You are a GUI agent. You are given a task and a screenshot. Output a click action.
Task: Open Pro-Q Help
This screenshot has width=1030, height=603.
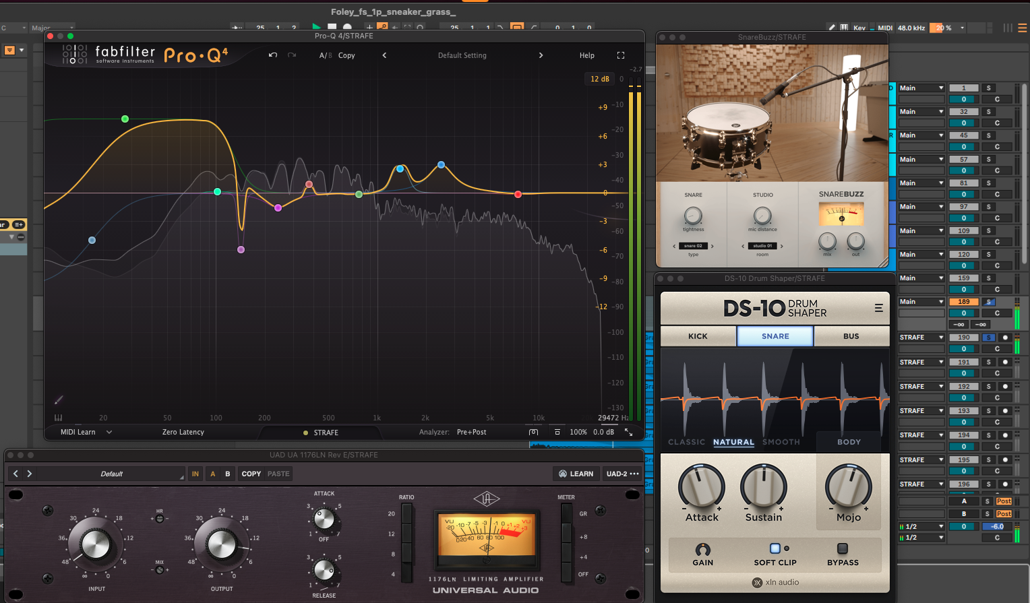point(587,55)
